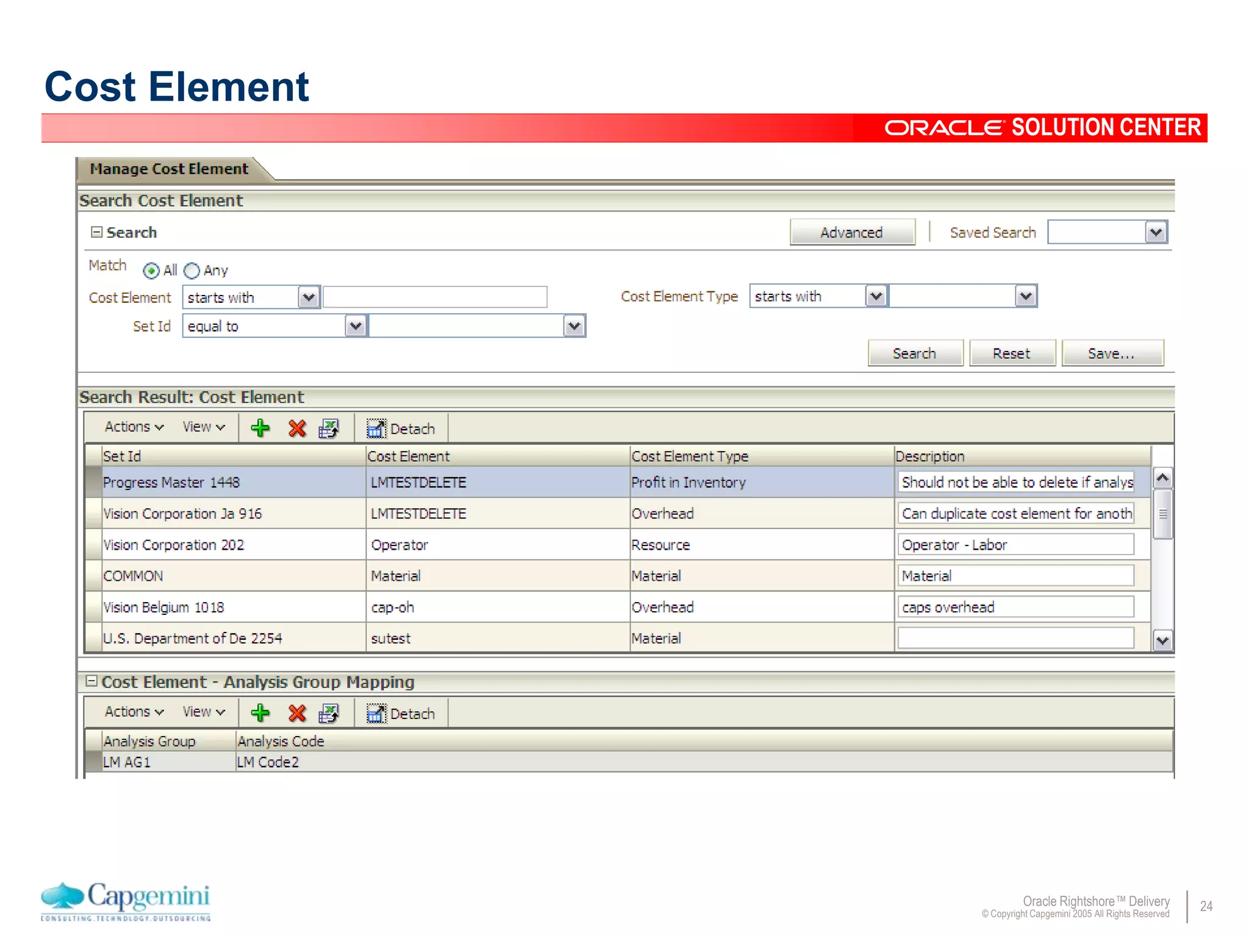Click the Cost Element text input field
This screenshot has width=1249, height=936.
[x=435, y=297]
